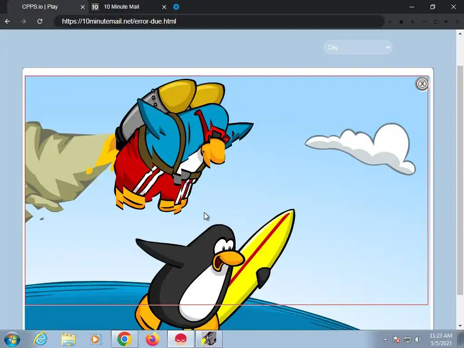Switch to the CPPS.io Play tab
This screenshot has width=464, height=348.
(40, 6)
